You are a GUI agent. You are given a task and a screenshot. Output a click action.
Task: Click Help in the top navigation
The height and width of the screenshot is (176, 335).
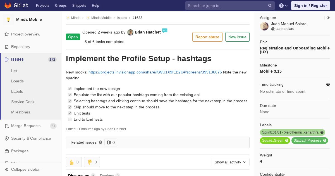[95, 6]
